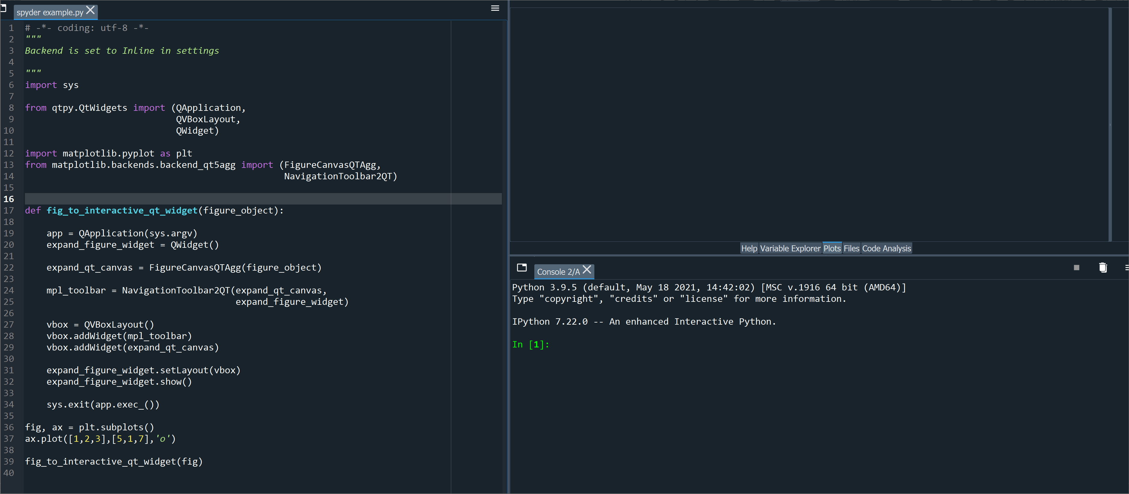This screenshot has width=1129, height=494.
Task: Click 'QWidget)' on editor line 10
Action: (x=197, y=131)
